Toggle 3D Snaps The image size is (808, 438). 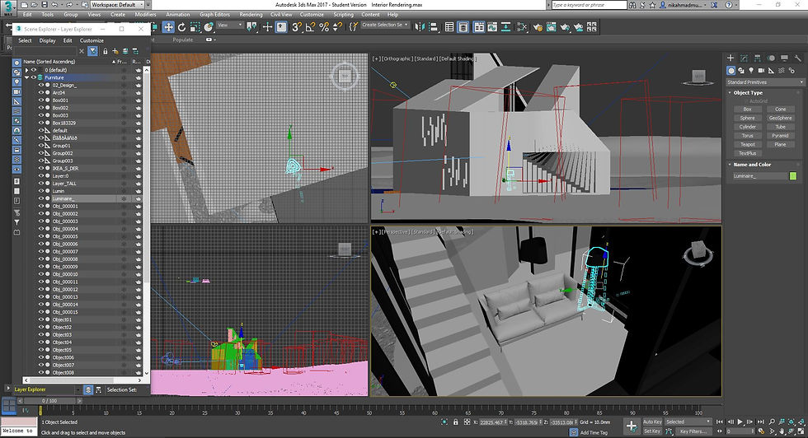(x=296, y=27)
